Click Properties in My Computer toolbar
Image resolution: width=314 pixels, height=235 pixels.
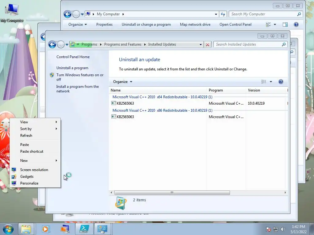pyautogui.click(x=104, y=24)
